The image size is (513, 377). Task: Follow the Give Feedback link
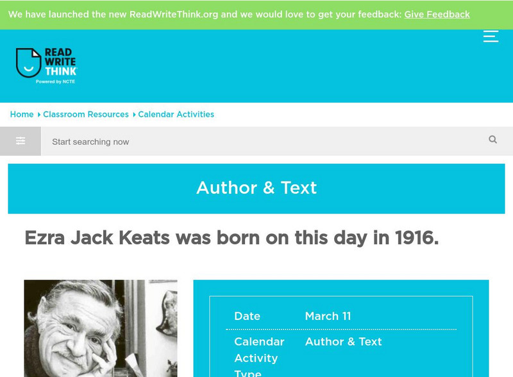(x=437, y=14)
